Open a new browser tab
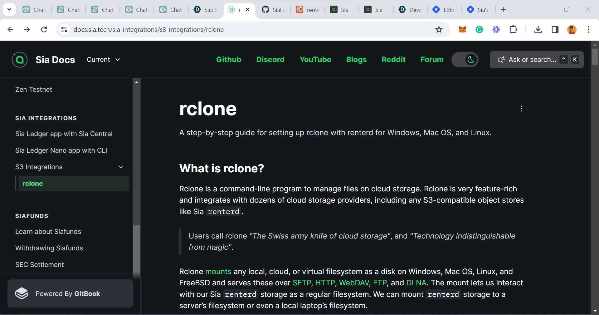Viewport: 599px width, 315px height. pyautogui.click(x=503, y=10)
